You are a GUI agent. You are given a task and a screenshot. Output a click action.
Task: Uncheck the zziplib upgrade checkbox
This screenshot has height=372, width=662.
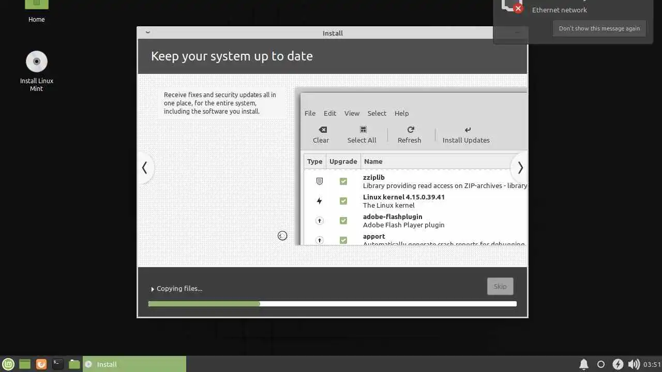point(343,181)
